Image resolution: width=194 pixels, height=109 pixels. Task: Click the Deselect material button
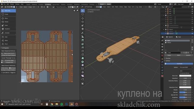(x=188, y=55)
